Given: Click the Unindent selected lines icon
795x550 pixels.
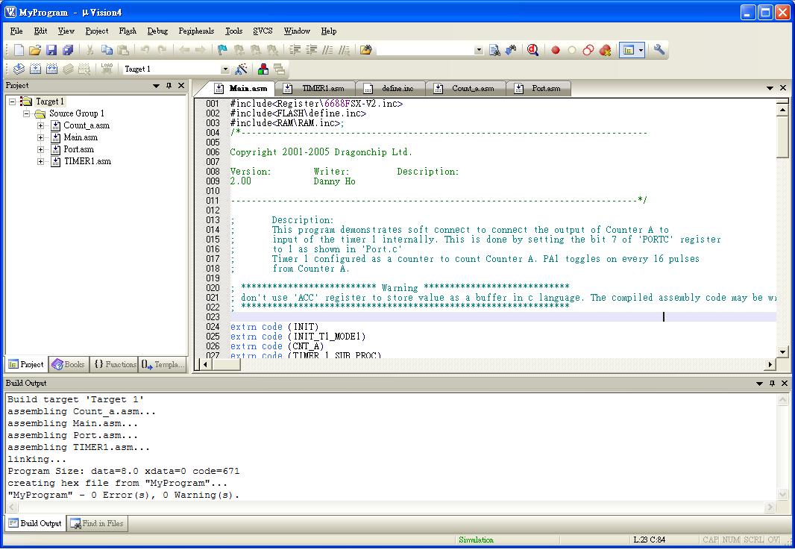Looking at the screenshot, I should tap(311, 50).
